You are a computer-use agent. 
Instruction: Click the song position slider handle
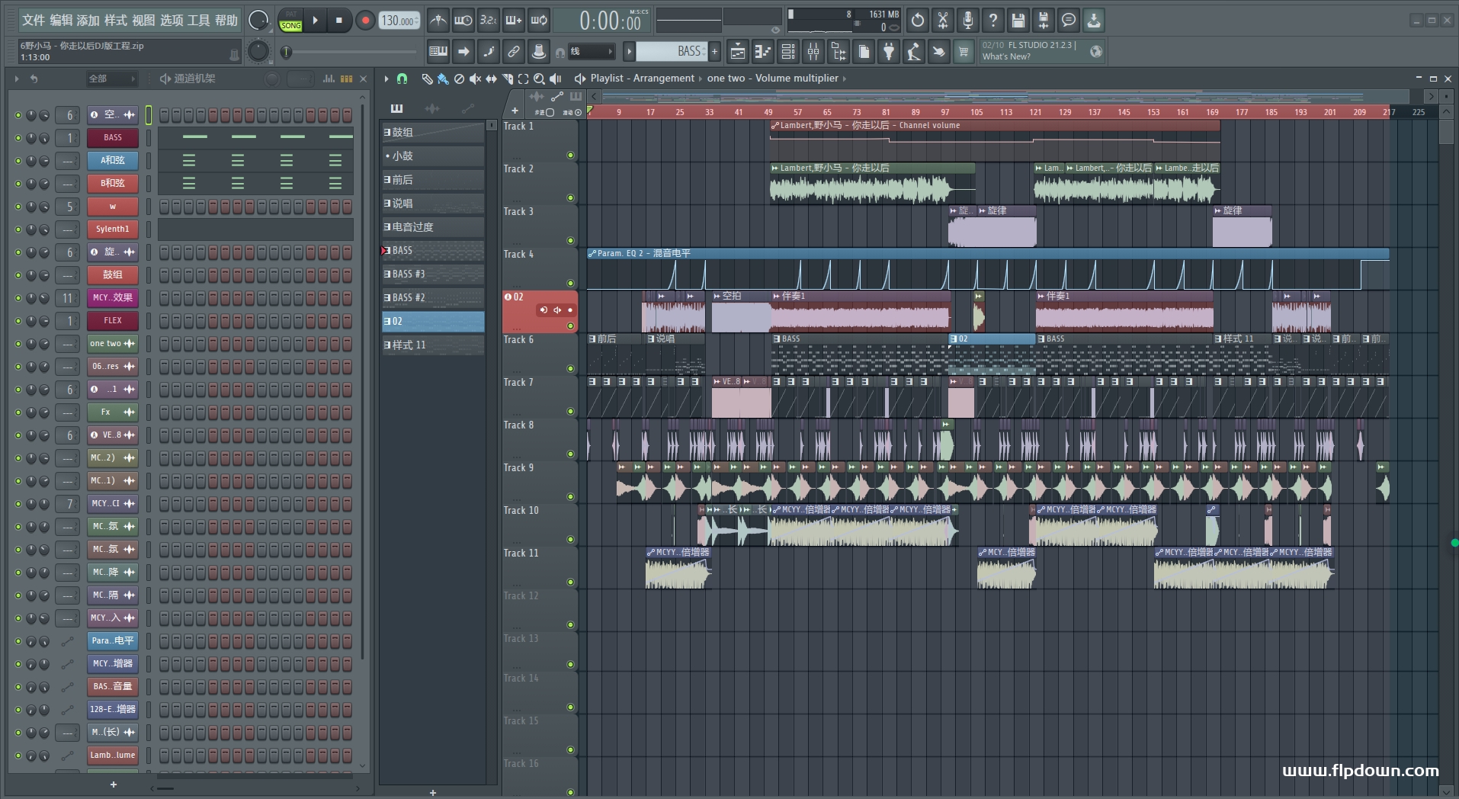pyautogui.click(x=286, y=52)
